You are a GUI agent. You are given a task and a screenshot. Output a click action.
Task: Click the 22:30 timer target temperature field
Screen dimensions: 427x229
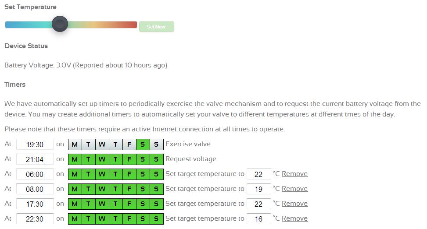(x=258, y=219)
